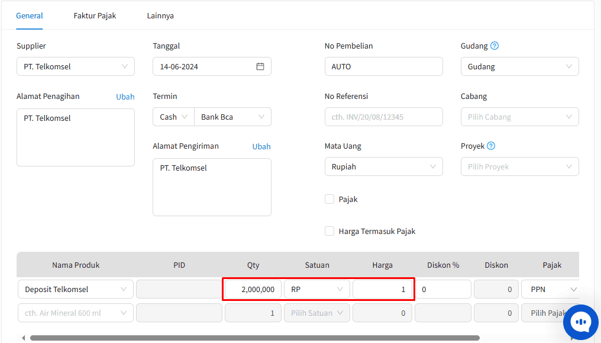This screenshot has height=343, width=601.
Task: Expand the Gudang dropdown
Action: (519, 66)
